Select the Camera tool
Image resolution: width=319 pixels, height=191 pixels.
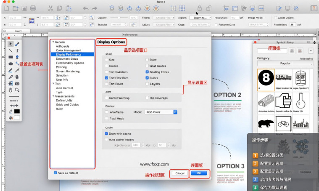click(17, 83)
